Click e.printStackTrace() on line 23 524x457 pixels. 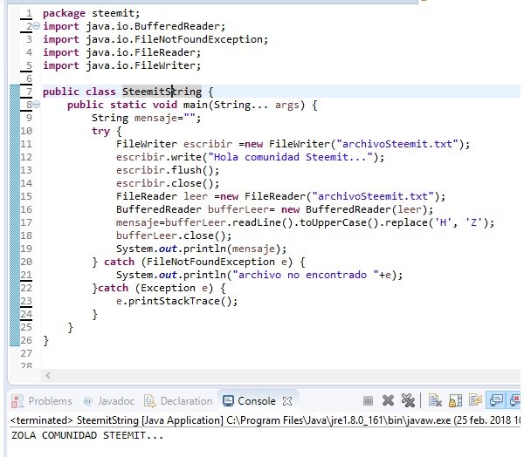176,301
